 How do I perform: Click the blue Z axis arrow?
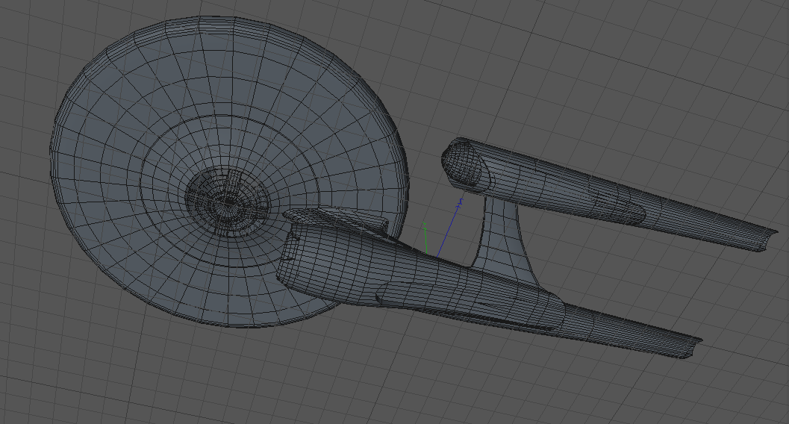tap(449, 228)
